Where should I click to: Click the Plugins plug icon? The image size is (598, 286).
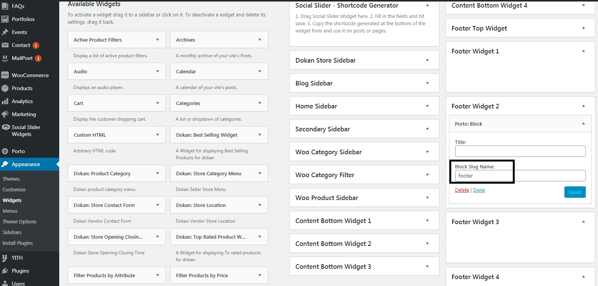pyautogui.click(x=5, y=271)
